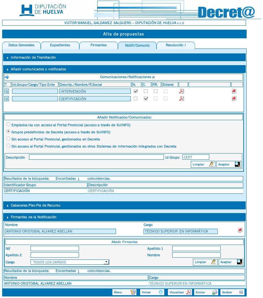Click Visualizar to preview PDF
The height and width of the screenshot is (298, 263).
pos(180,292)
